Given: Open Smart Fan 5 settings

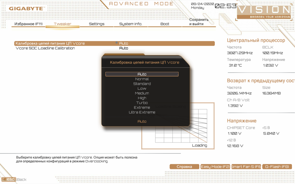Looking at the screenshot, I should coord(246,167).
